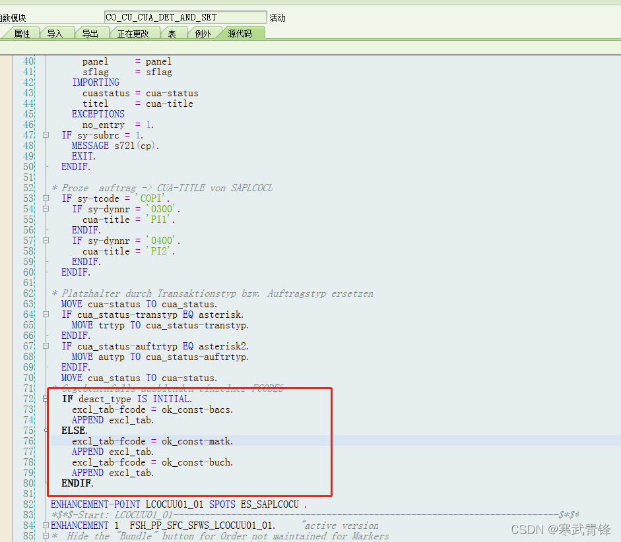Click 'MOVE autyp TO cua_status-auftrtyp.' line
Viewport: 621px width, 542px height.
coord(160,357)
